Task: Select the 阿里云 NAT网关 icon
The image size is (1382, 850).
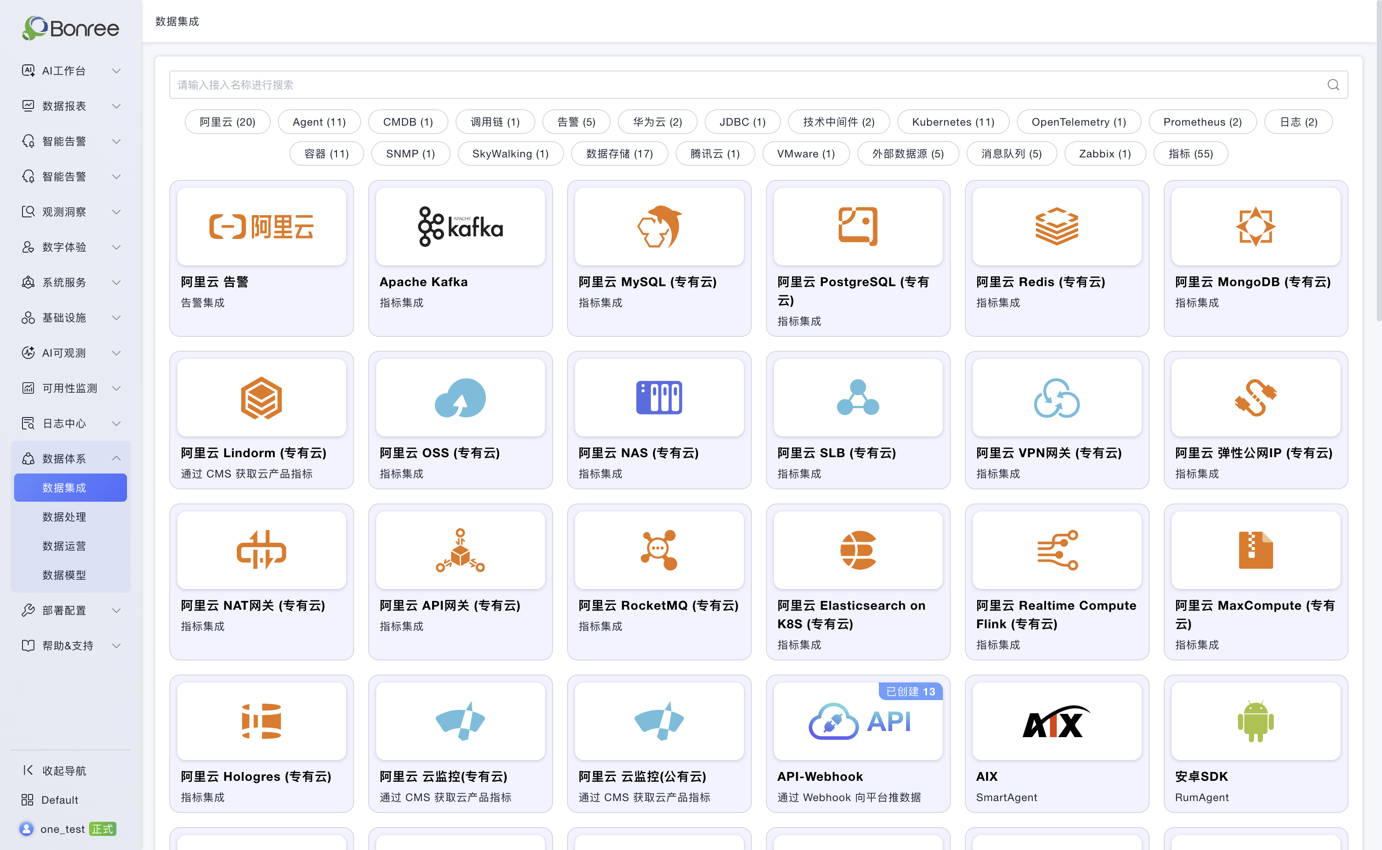Action: [x=261, y=550]
